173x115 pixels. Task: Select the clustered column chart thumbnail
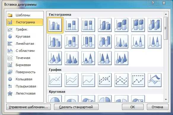(55, 25)
